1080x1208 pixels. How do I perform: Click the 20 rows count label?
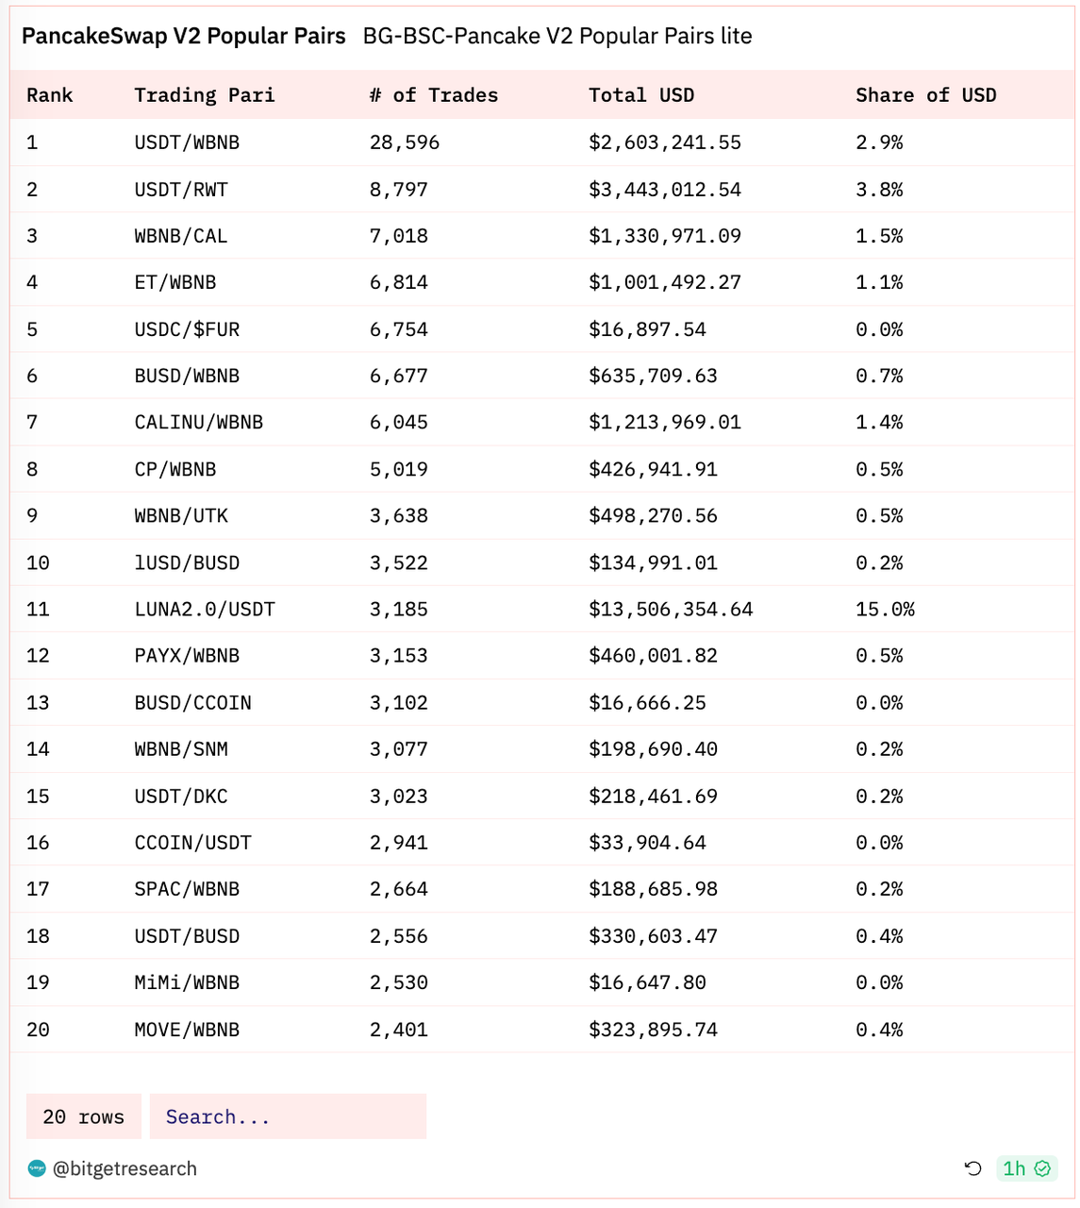(x=83, y=1116)
